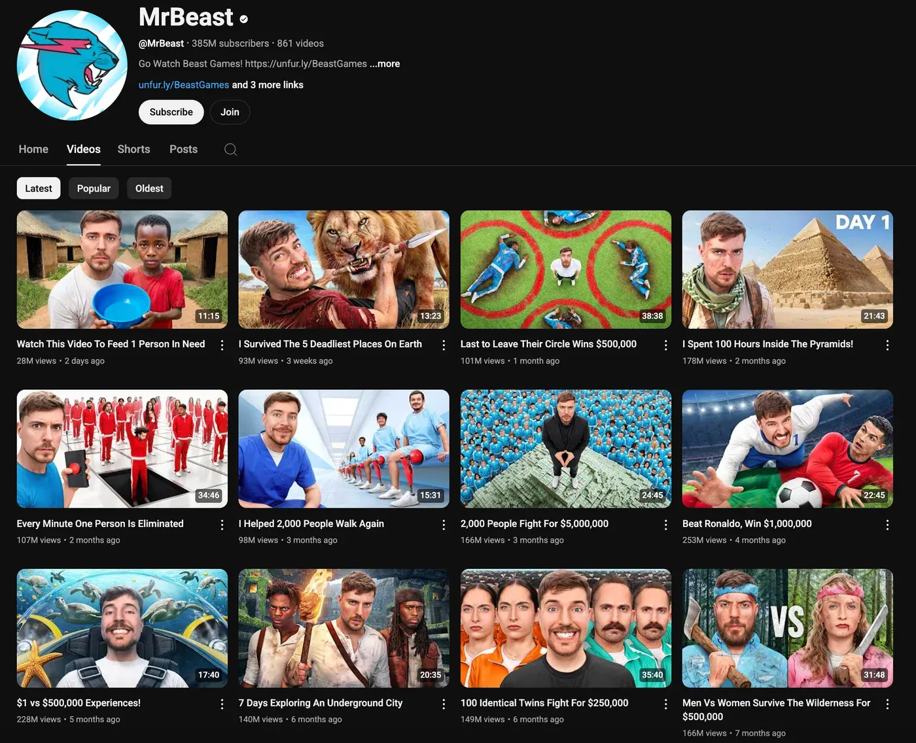Open options menu for '$1 vs $500,000 Experiences!'
This screenshot has height=743, width=916.
222,704
